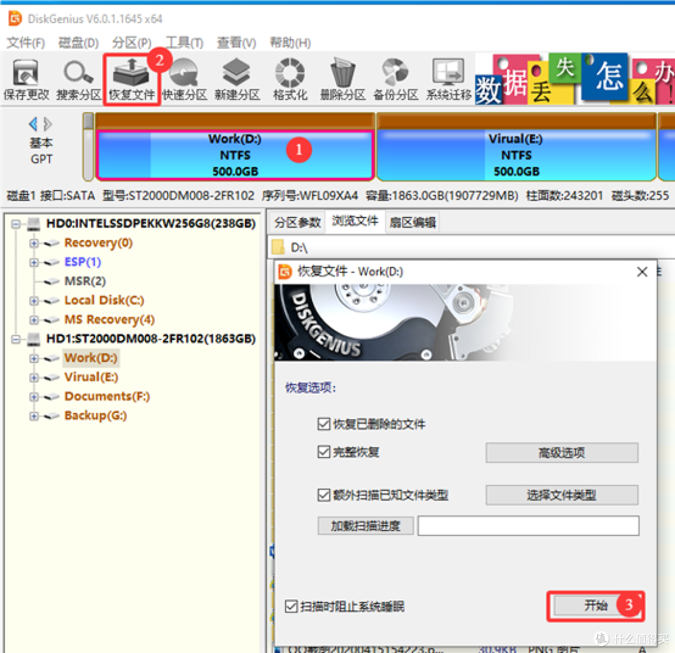
Task: Open the Partition (分区) menu
Action: [132, 42]
